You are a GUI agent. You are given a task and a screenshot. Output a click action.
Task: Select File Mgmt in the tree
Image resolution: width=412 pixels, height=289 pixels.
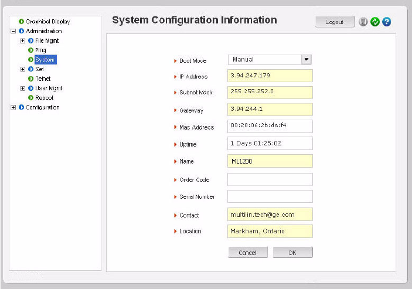[x=47, y=40]
